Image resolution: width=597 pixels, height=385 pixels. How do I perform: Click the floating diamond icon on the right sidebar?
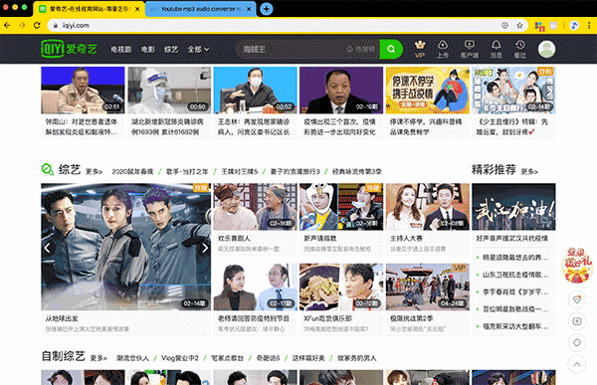click(x=577, y=299)
